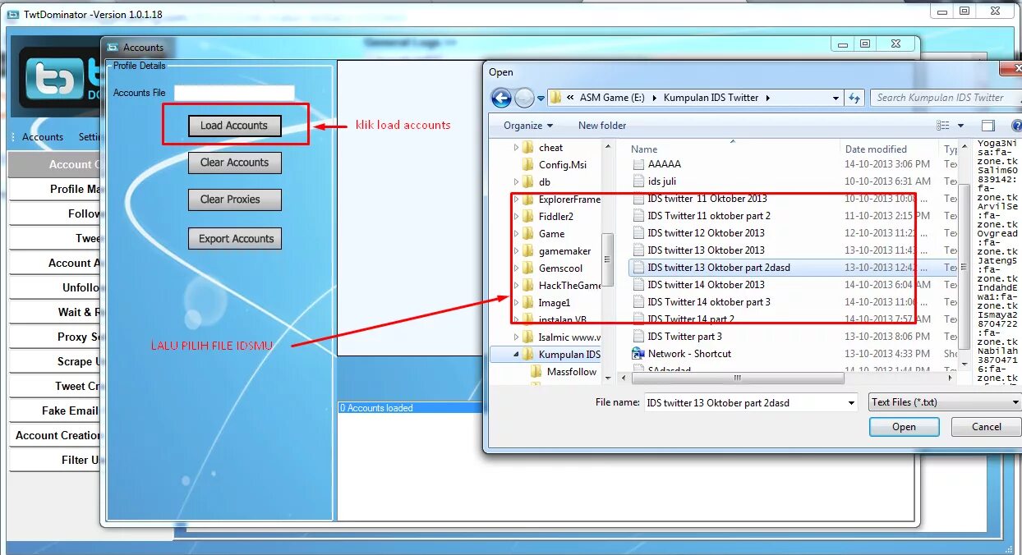This screenshot has height=555, width=1022.
Task: Select the Account Creation sidebar tab
Action: tap(55, 435)
